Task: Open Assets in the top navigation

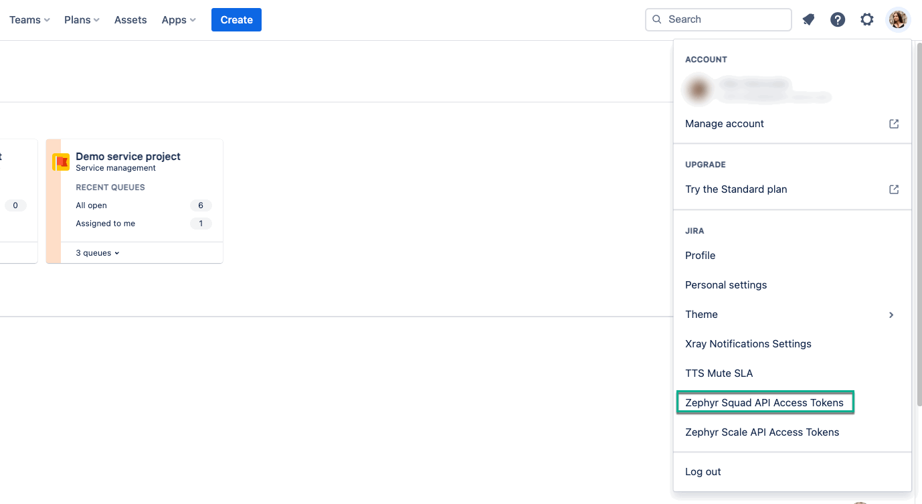Action: pyautogui.click(x=130, y=20)
